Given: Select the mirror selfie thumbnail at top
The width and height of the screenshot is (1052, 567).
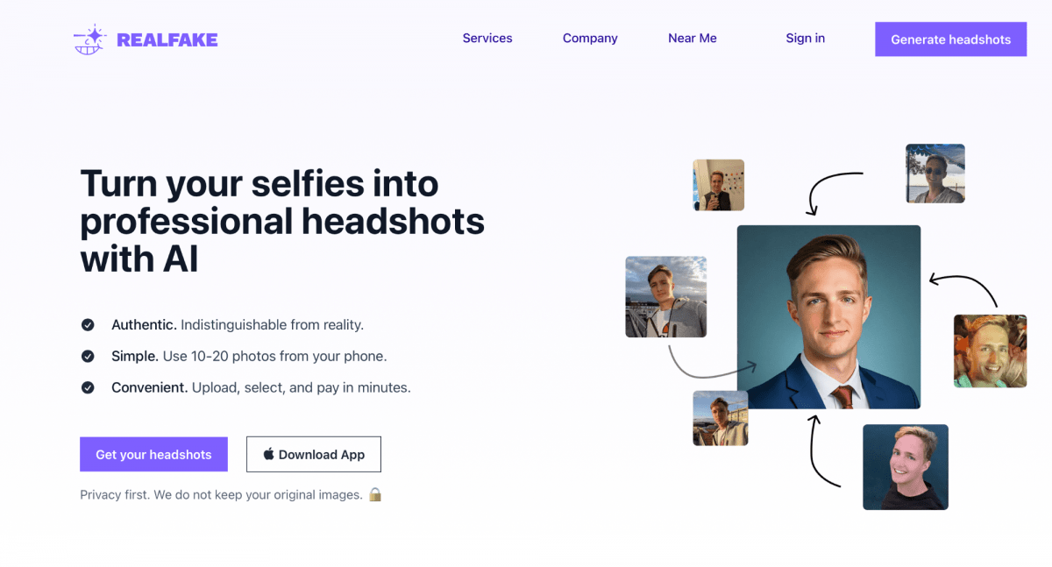Looking at the screenshot, I should (x=719, y=185).
